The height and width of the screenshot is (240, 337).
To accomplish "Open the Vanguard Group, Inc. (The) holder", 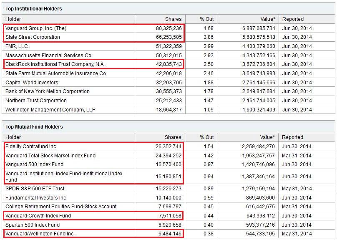I will tap(36, 28).
